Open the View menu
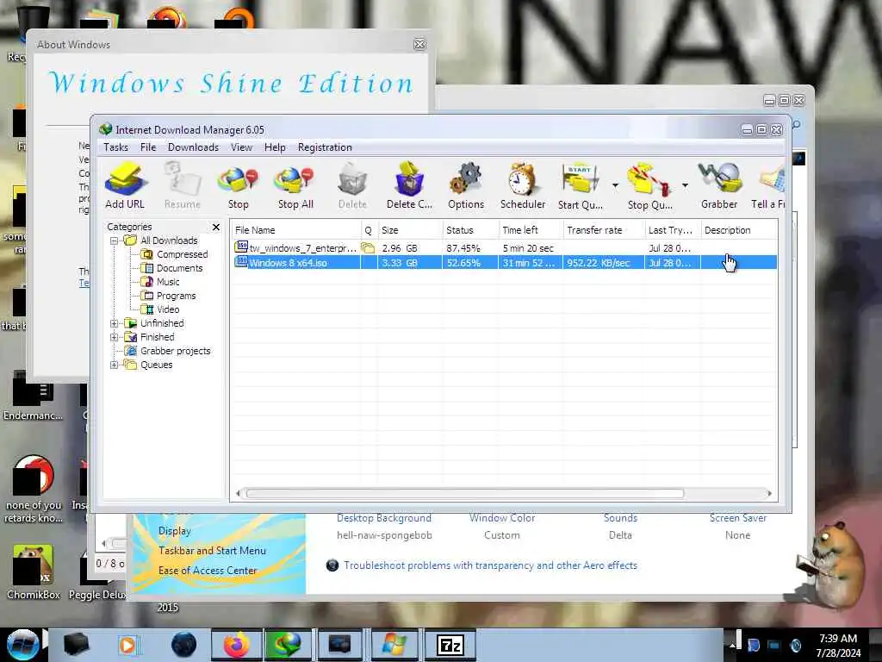882x662 pixels. (241, 147)
